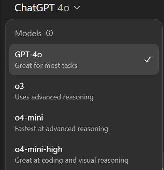Switch to the o3 model

pos(84,92)
